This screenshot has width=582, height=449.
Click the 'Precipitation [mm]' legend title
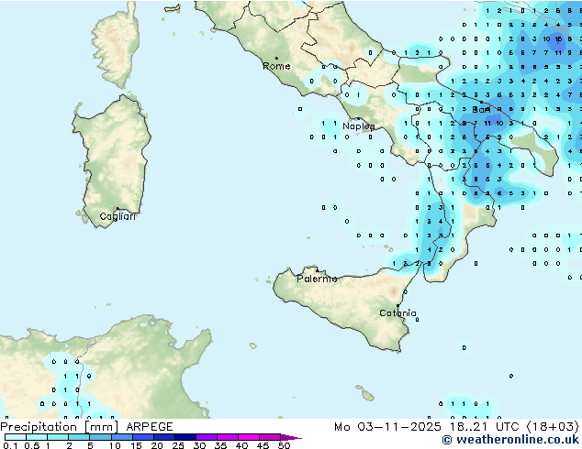(x=60, y=427)
